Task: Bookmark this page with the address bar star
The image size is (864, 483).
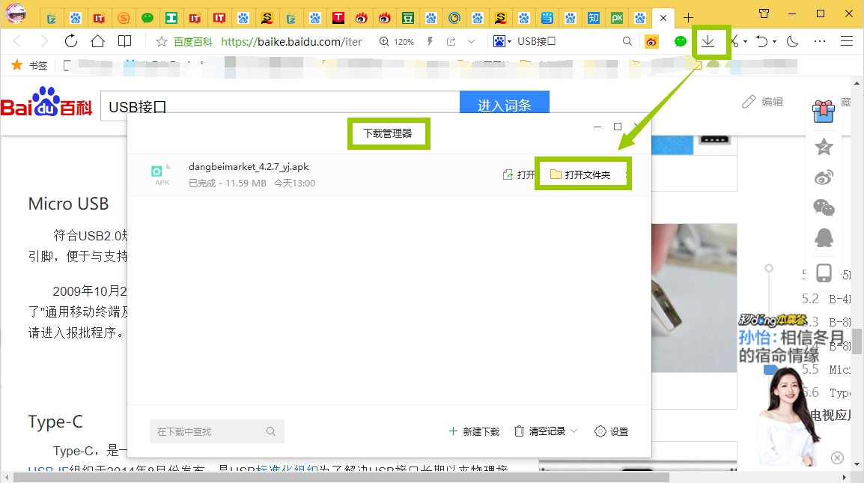Action: [x=162, y=41]
